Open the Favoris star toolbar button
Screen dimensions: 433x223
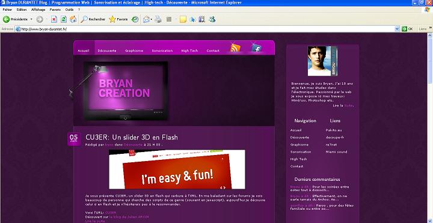(118, 19)
